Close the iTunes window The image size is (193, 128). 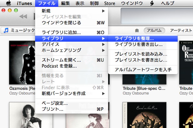[3, 10]
